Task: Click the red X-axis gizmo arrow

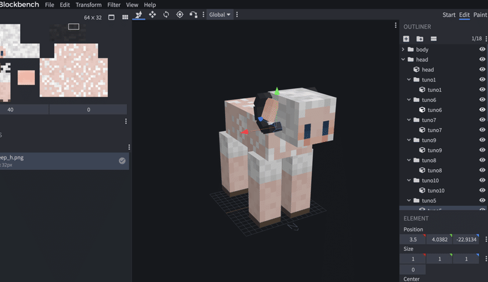Action: tap(245, 132)
